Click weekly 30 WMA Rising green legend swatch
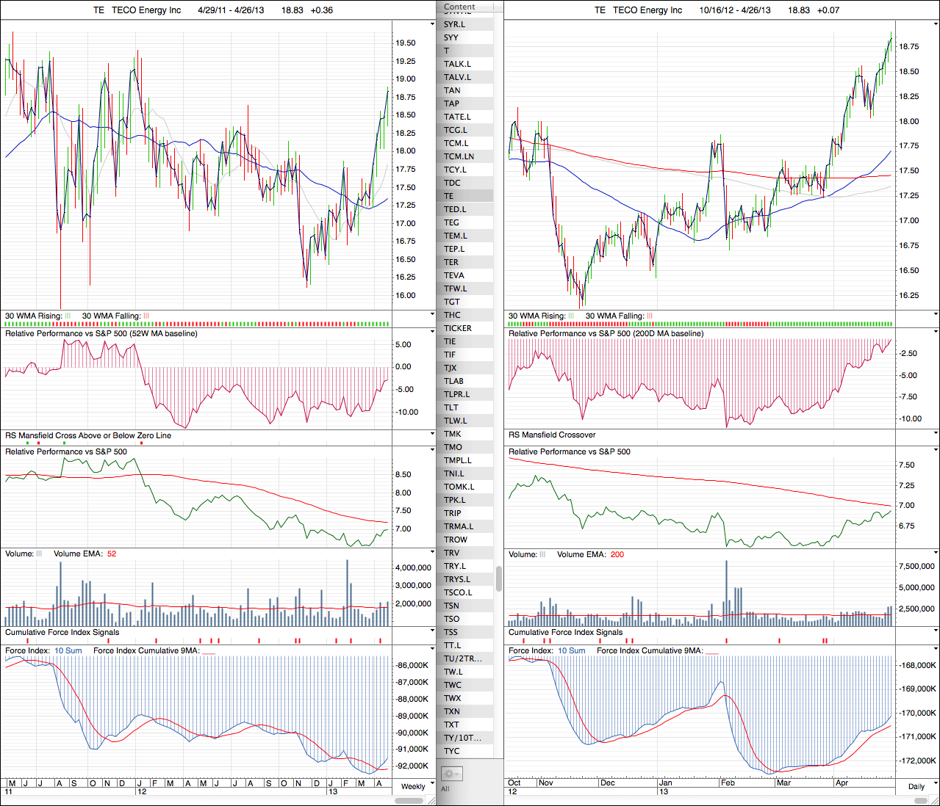 pos(68,316)
